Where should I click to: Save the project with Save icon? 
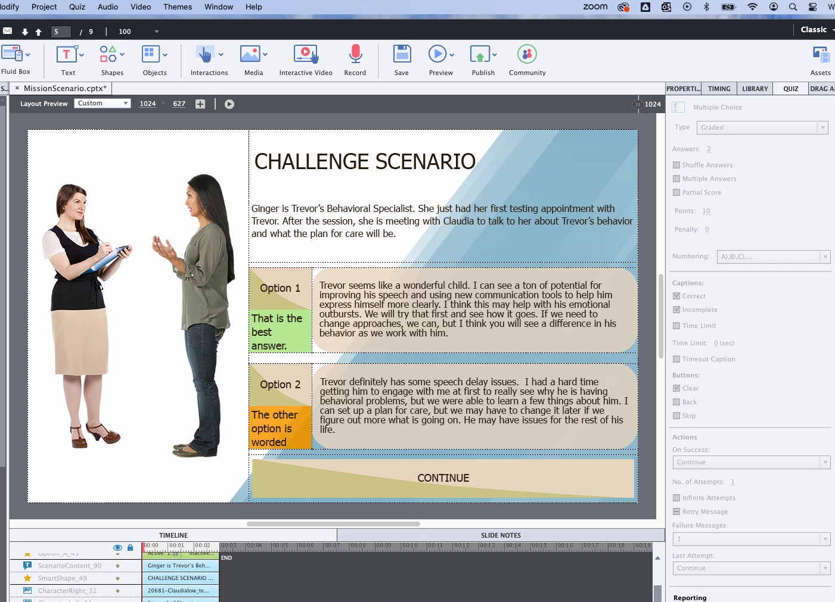click(402, 54)
